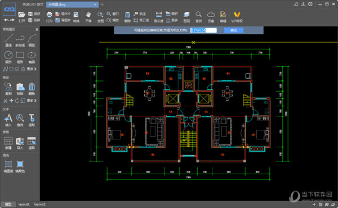Open More measurement tools (更多) in toolbar
The height and width of the screenshot is (208, 338).
point(172,20)
